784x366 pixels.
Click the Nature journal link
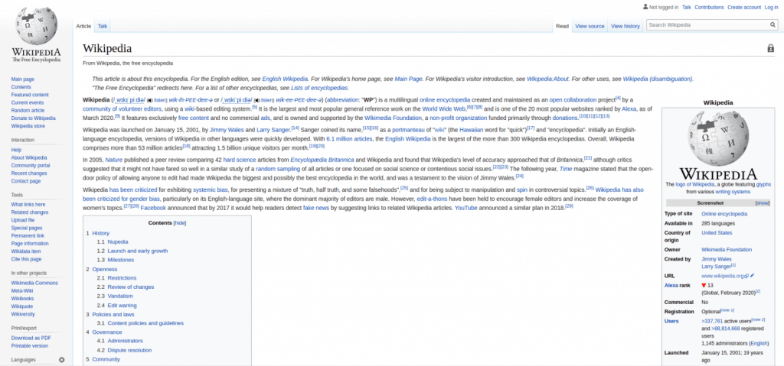[x=113, y=160]
